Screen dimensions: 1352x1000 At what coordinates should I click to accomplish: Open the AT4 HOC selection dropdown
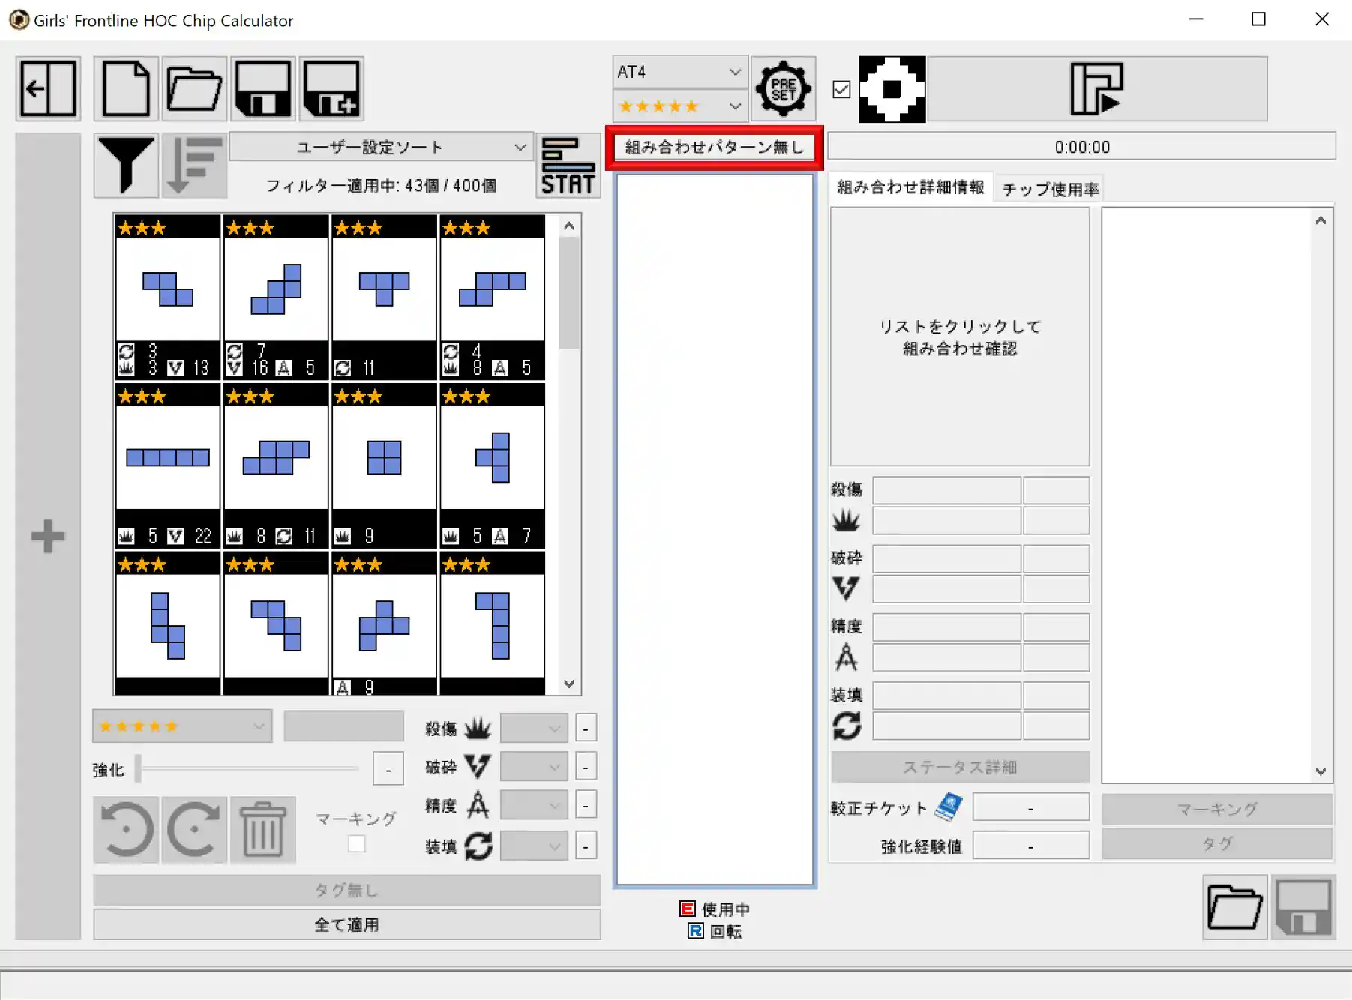680,72
